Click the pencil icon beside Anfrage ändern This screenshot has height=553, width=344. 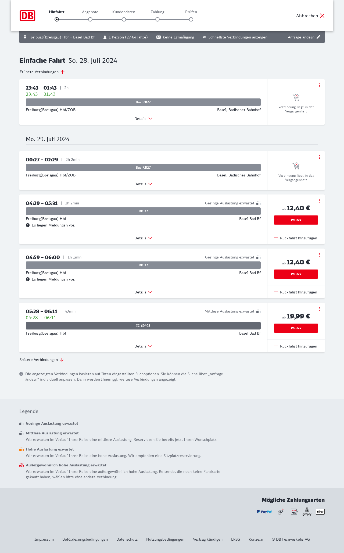pos(318,37)
